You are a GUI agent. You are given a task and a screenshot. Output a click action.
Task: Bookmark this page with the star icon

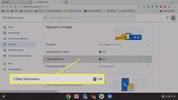(x=139, y=7)
